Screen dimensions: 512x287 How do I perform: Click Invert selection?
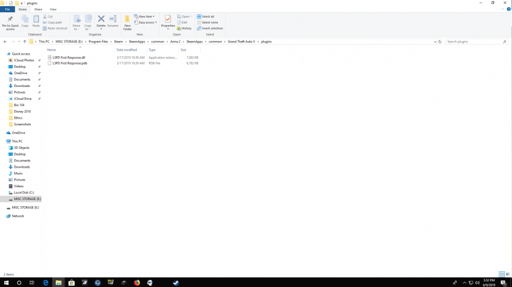pyautogui.click(x=209, y=28)
